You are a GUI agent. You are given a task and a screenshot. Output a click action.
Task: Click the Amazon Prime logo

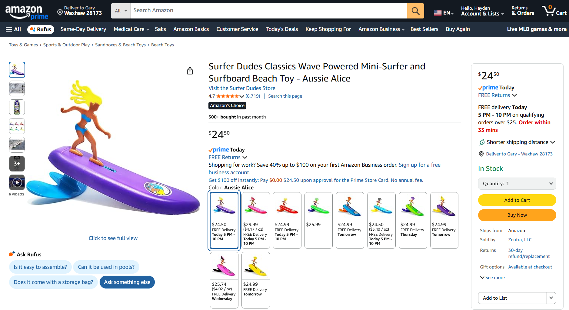tap(27, 12)
